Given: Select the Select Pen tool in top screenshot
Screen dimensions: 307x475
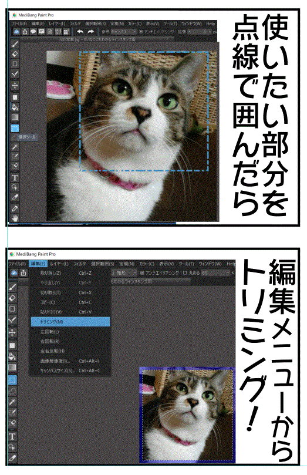Looking at the screenshot, I should 15,156.
